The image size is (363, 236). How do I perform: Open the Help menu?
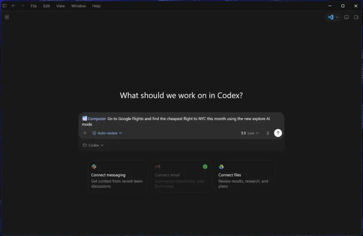click(96, 6)
